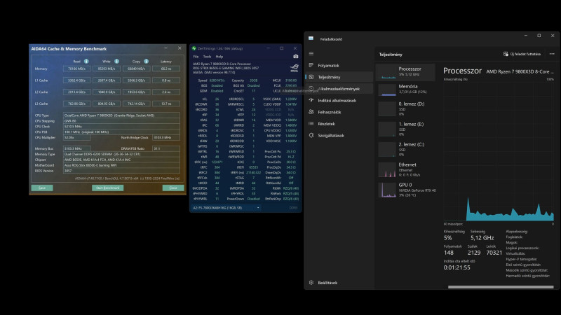561x315 pixels.
Task: Select the Ethernet performance item
Action: [x=406, y=169]
